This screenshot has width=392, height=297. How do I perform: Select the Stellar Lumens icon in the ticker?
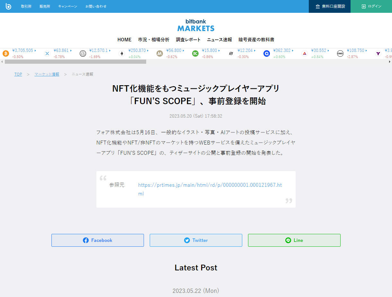click(231, 54)
